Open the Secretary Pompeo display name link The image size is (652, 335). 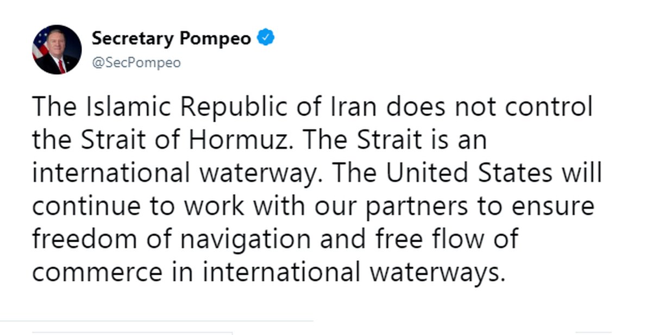tap(171, 39)
